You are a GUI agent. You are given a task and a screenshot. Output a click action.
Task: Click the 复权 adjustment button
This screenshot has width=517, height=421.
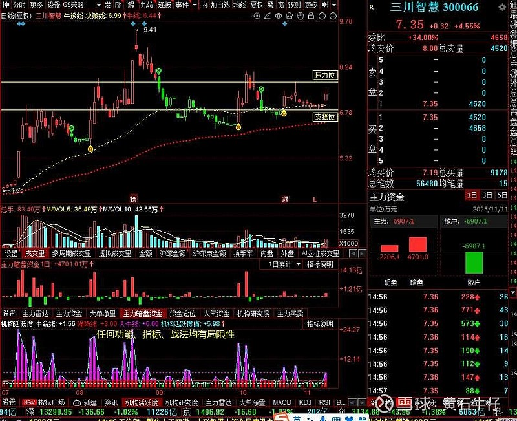tap(257, 5)
